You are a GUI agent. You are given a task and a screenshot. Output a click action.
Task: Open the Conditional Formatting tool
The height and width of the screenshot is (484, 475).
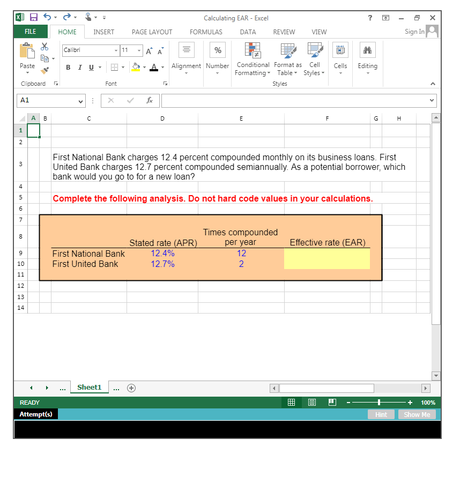[253, 60]
